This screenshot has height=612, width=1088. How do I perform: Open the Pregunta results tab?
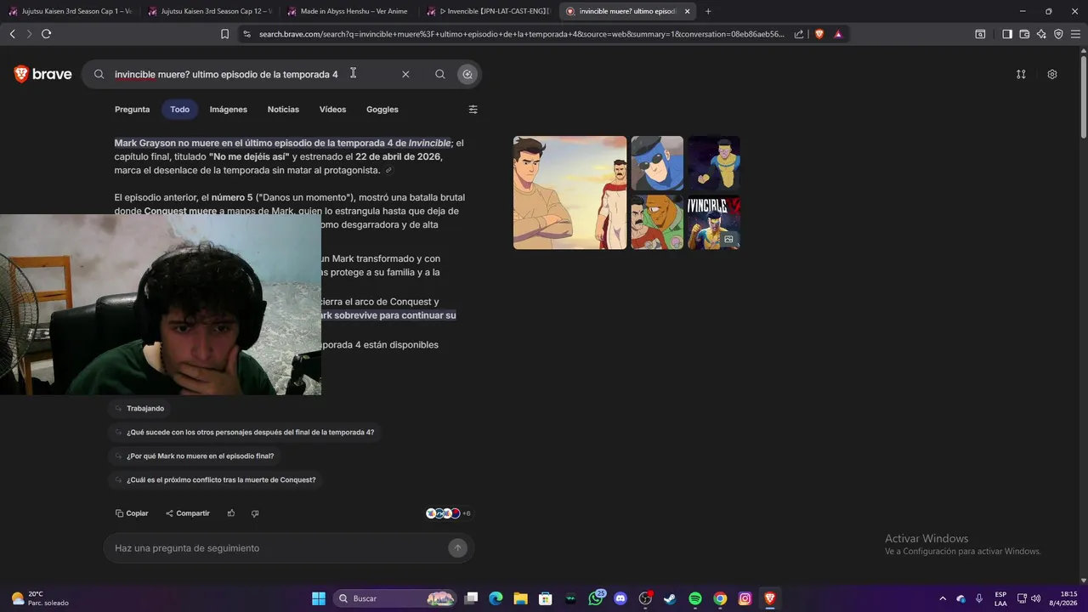(x=132, y=109)
